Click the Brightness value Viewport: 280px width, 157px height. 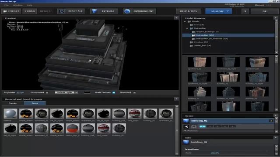point(21,92)
